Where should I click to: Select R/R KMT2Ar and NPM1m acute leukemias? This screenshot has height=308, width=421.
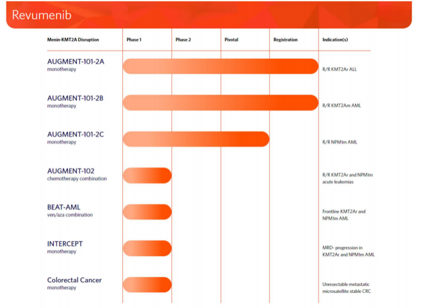click(348, 178)
